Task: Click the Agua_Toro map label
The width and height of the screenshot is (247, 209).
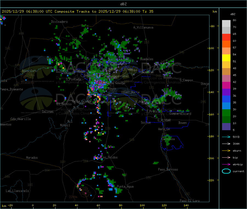Action: (29, 71)
